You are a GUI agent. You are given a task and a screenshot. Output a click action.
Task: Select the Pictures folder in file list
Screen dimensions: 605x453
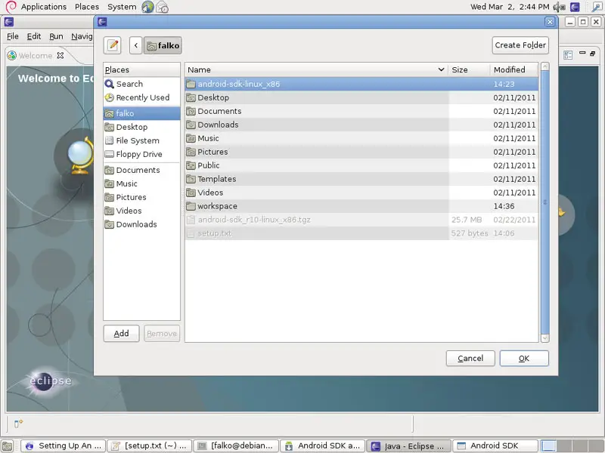pos(361,152)
